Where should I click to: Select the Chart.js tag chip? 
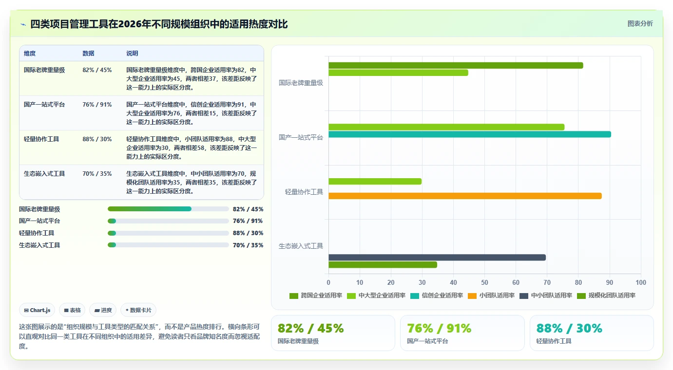point(37,310)
